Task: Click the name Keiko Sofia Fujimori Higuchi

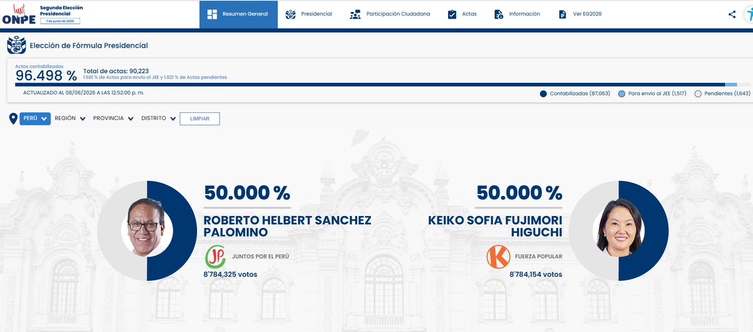Action: point(495,226)
